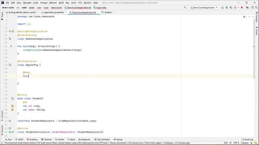Expand the collapsed import block
Viewport: 259px width, 145px height.
(29, 24)
